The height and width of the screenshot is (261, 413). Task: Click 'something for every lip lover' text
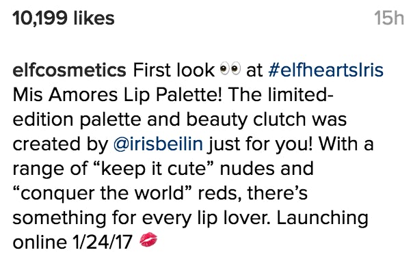click(x=142, y=219)
